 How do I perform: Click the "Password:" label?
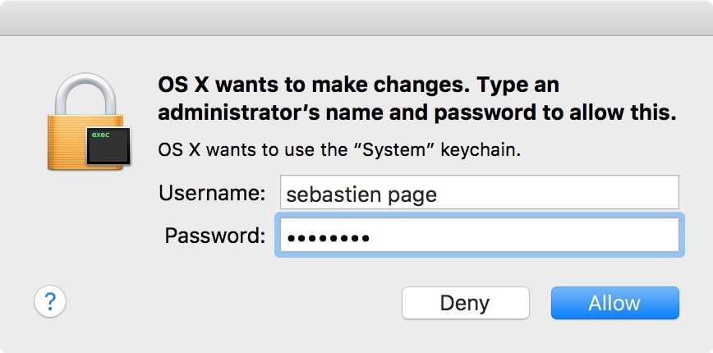pos(215,236)
